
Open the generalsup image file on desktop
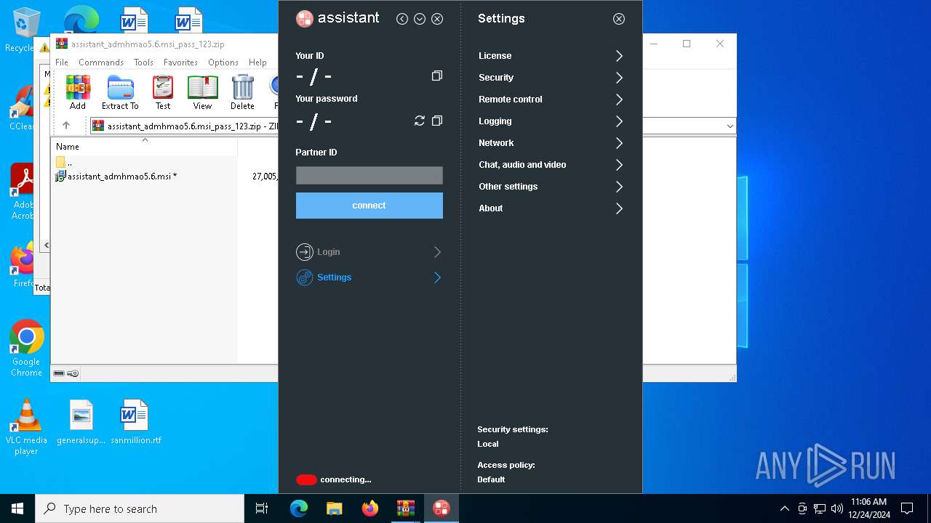click(x=81, y=423)
